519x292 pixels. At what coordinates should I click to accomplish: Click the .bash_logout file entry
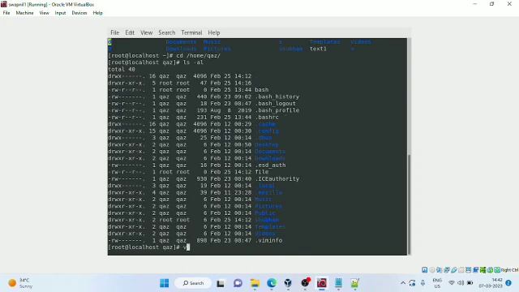[276, 103]
